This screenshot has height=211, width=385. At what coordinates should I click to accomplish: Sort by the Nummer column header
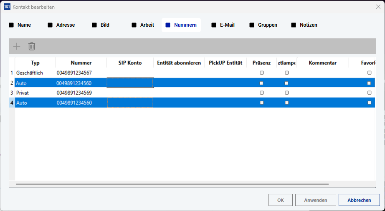[x=81, y=63]
